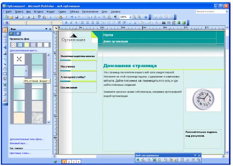Click the zoom out magnifier
This screenshot has height=166, width=233.
coord(134,17)
